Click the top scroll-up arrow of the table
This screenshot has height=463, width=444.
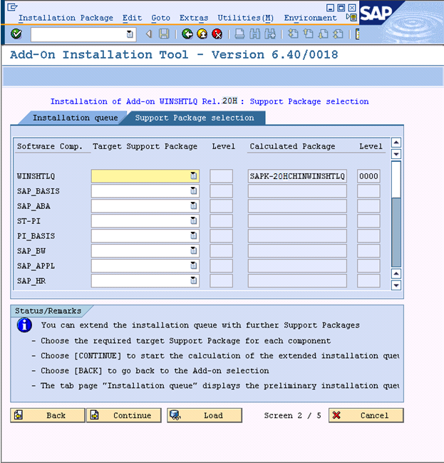396,143
